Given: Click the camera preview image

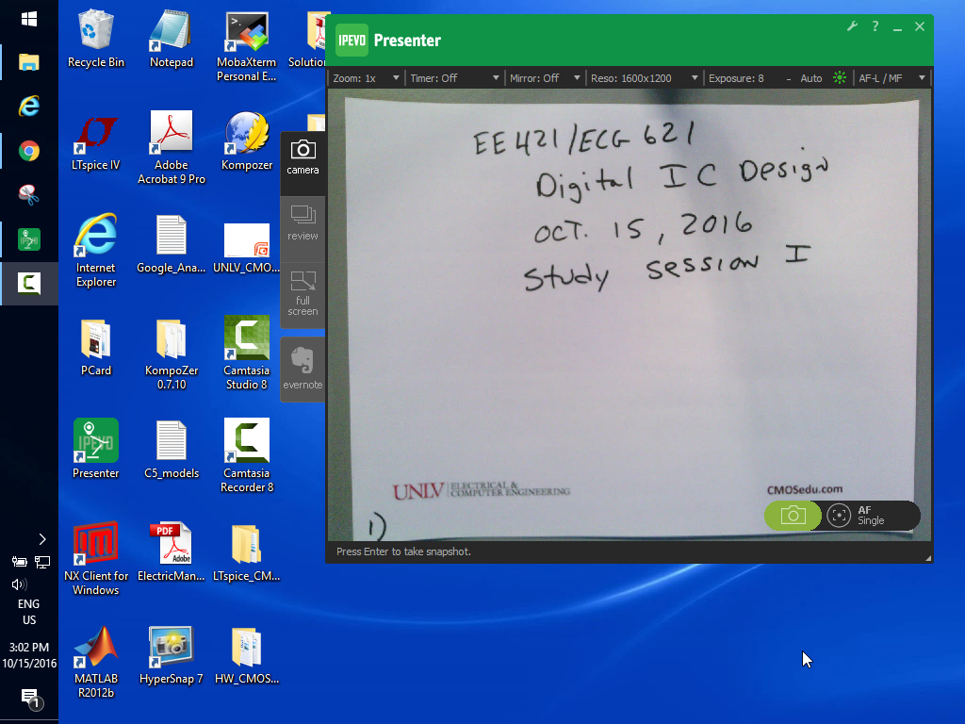Looking at the screenshot, I should point(630,315).
